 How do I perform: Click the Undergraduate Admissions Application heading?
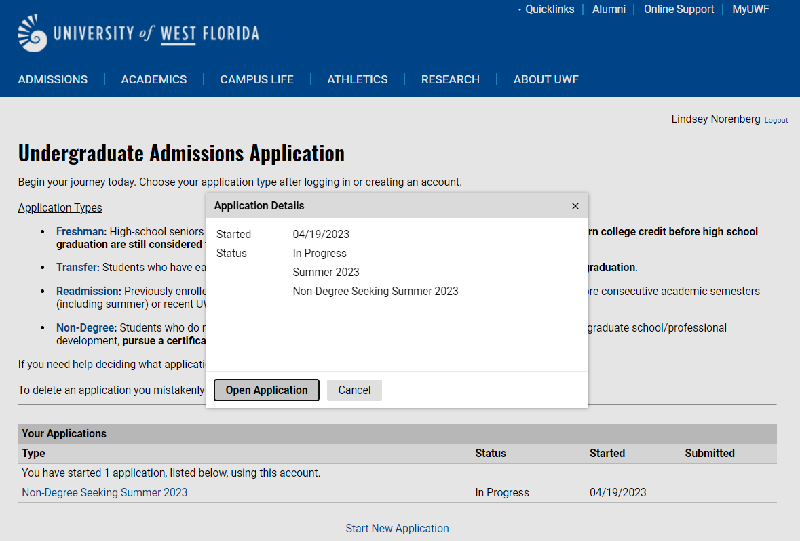181,153
